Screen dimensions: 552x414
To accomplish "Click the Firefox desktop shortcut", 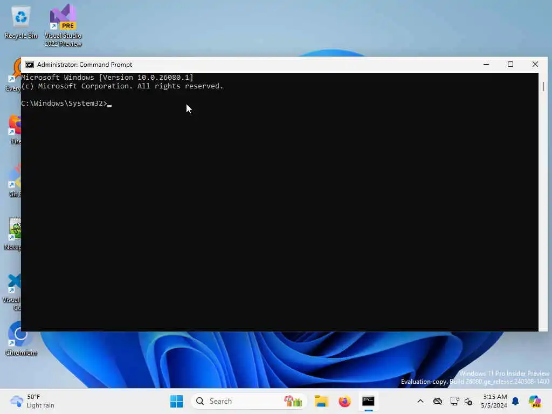I will pos(16,129).
